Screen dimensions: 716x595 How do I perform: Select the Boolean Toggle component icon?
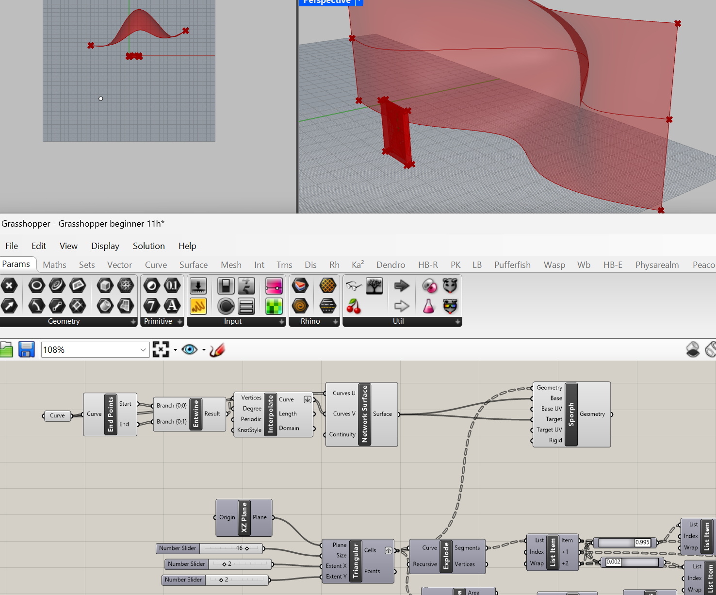(x=226, y=286)
